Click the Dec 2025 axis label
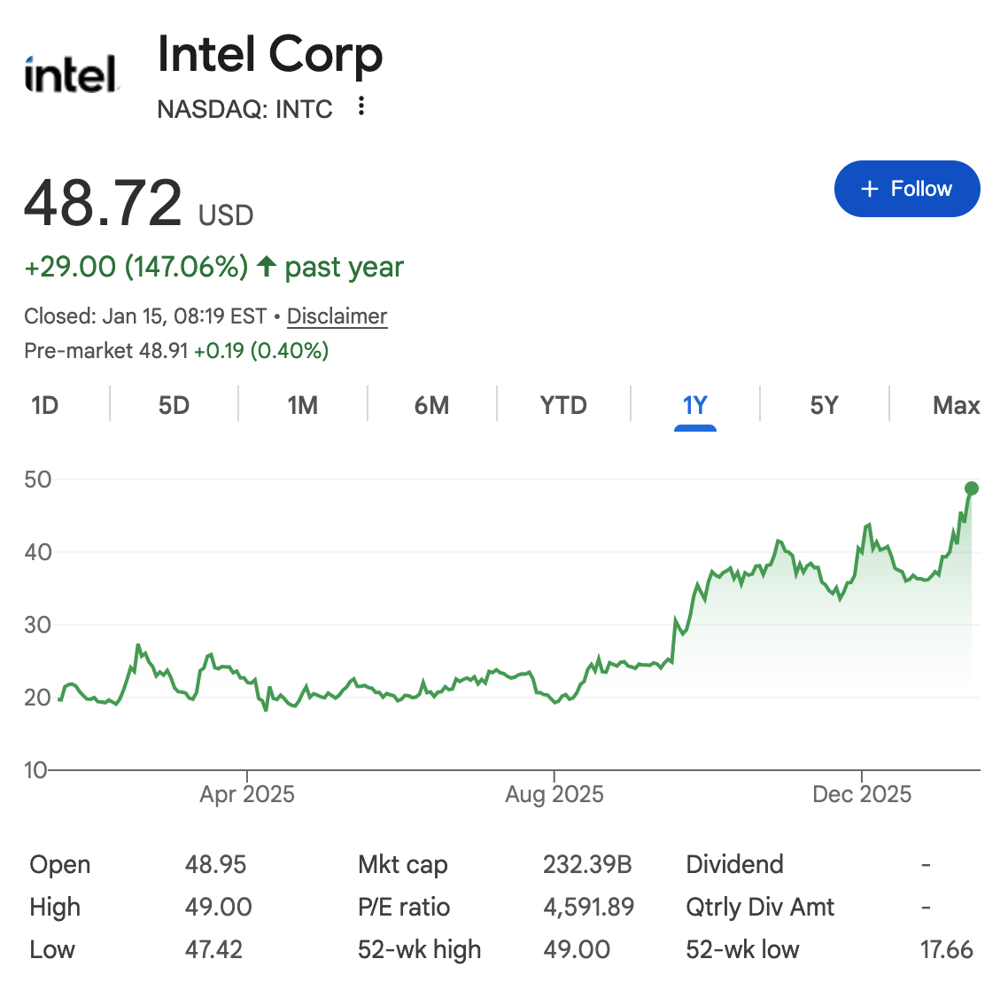1008x998 pixels. point(862,793)
